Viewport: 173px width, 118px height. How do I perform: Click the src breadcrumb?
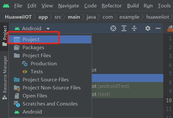pos(58,17)
